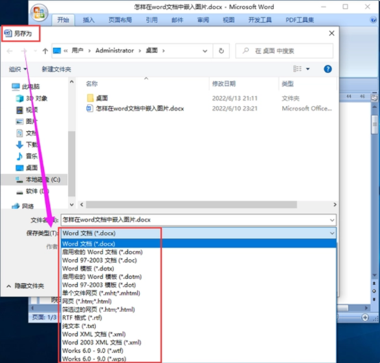Click the 新建文件夹 button
This screenshot has width=380, height=363.
click(56, 69)
